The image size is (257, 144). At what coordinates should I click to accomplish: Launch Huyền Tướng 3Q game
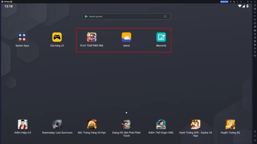coord(230,124)
